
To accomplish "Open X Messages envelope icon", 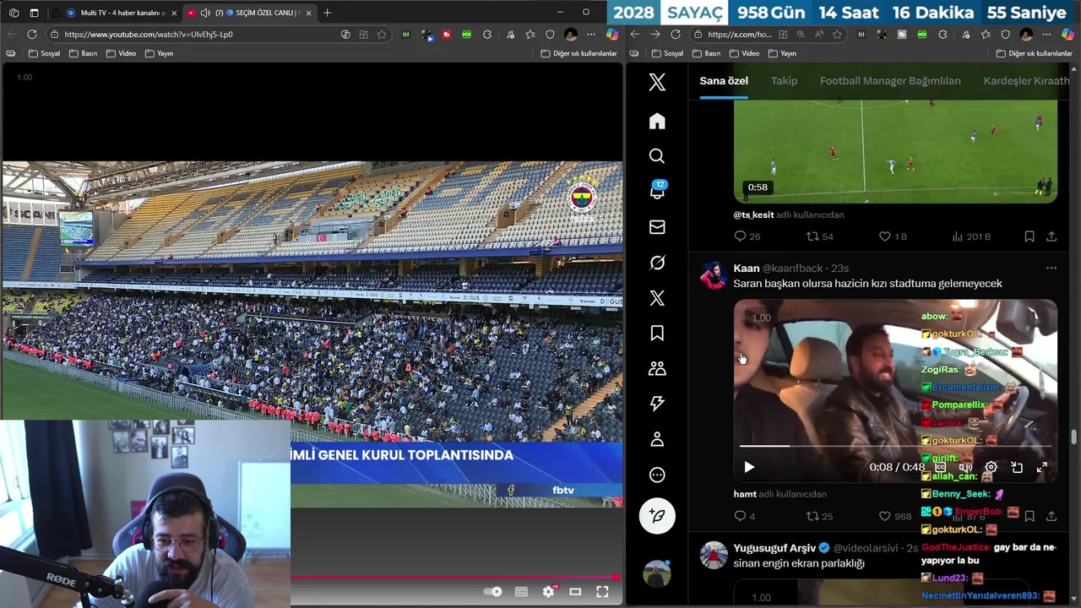I will point(657,227).
